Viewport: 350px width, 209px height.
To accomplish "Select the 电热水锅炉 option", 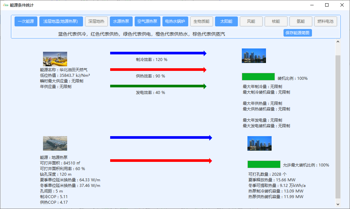I will (175, 21).
